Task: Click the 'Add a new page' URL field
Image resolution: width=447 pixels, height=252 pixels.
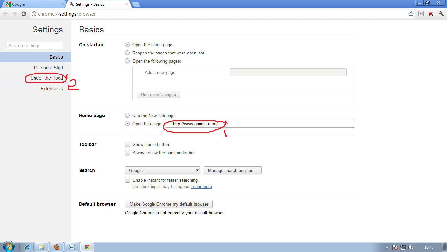Action: point(288,72)
